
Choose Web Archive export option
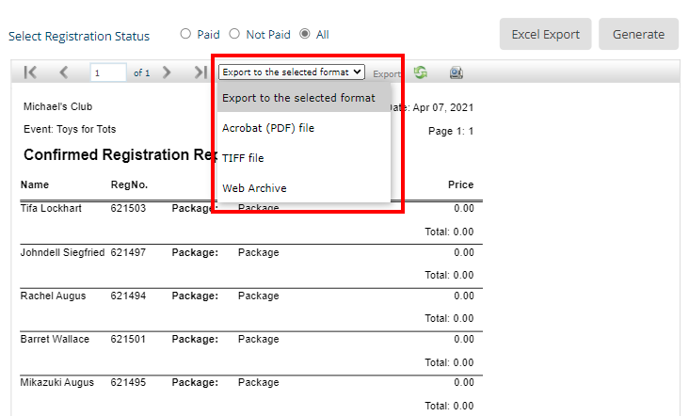tap(254, 188)
